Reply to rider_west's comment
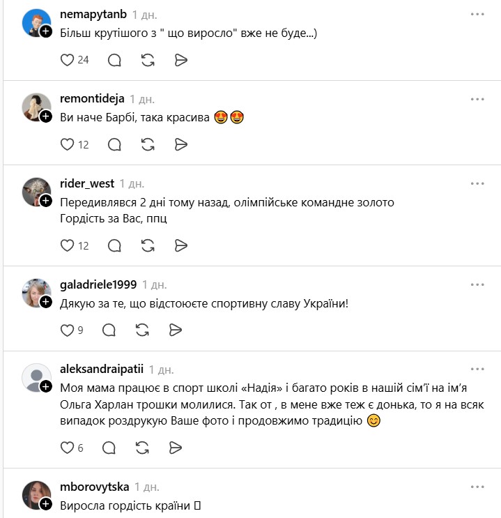This screenshot has height=518, width=501. [115, 245]
